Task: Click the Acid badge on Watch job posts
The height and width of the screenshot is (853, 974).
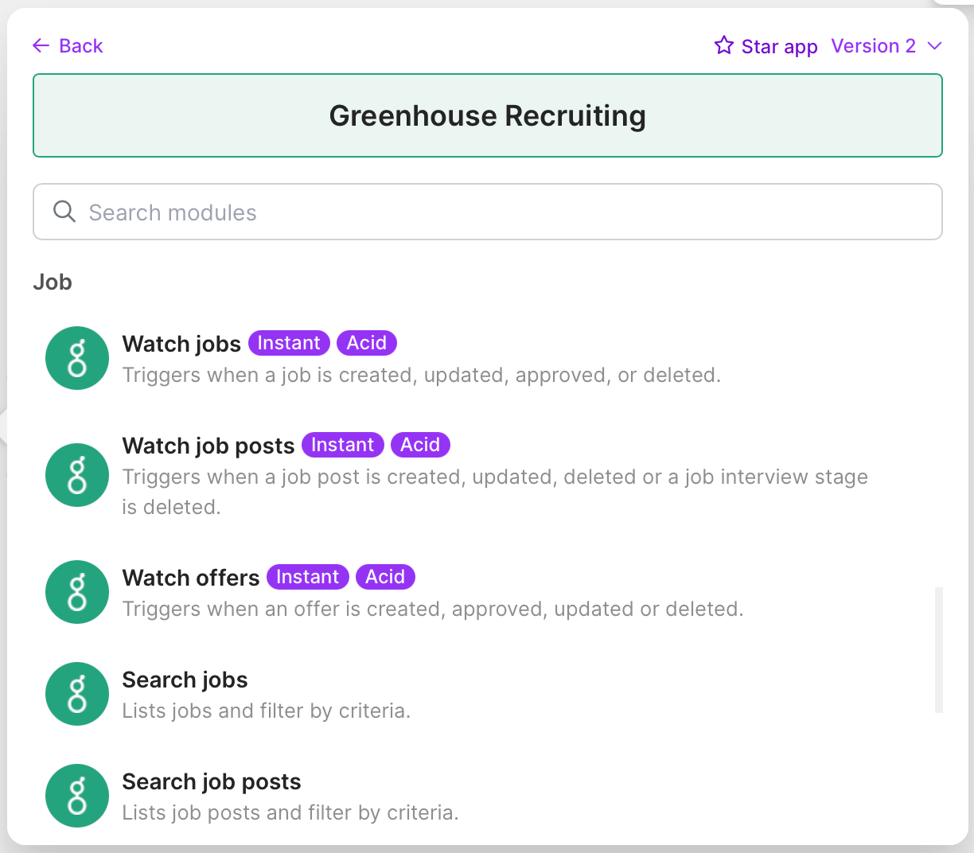Action: point(420,445)
